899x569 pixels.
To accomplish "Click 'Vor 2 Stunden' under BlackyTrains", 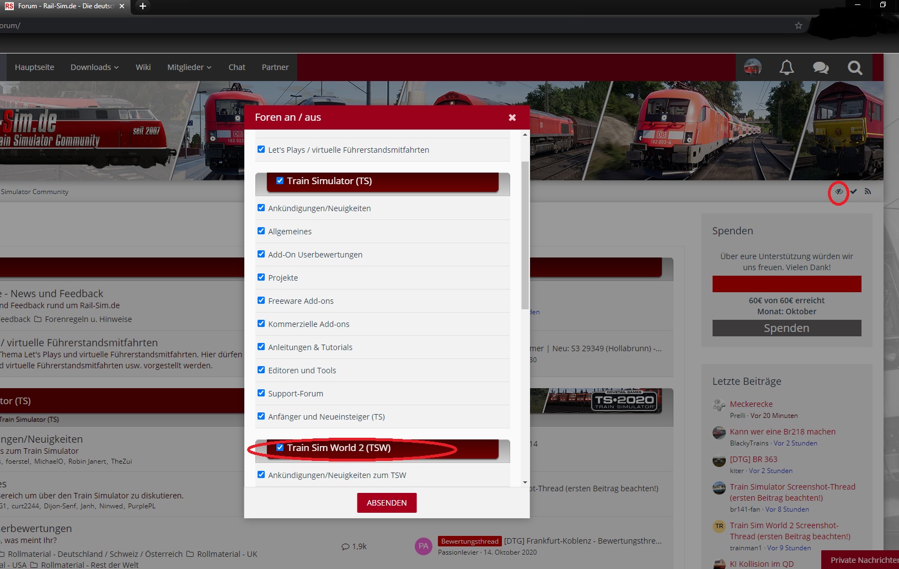I will click(795, 443).
